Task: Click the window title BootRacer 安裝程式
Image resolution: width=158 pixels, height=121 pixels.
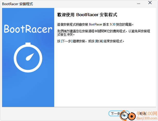Action: [x=18, y=4]
